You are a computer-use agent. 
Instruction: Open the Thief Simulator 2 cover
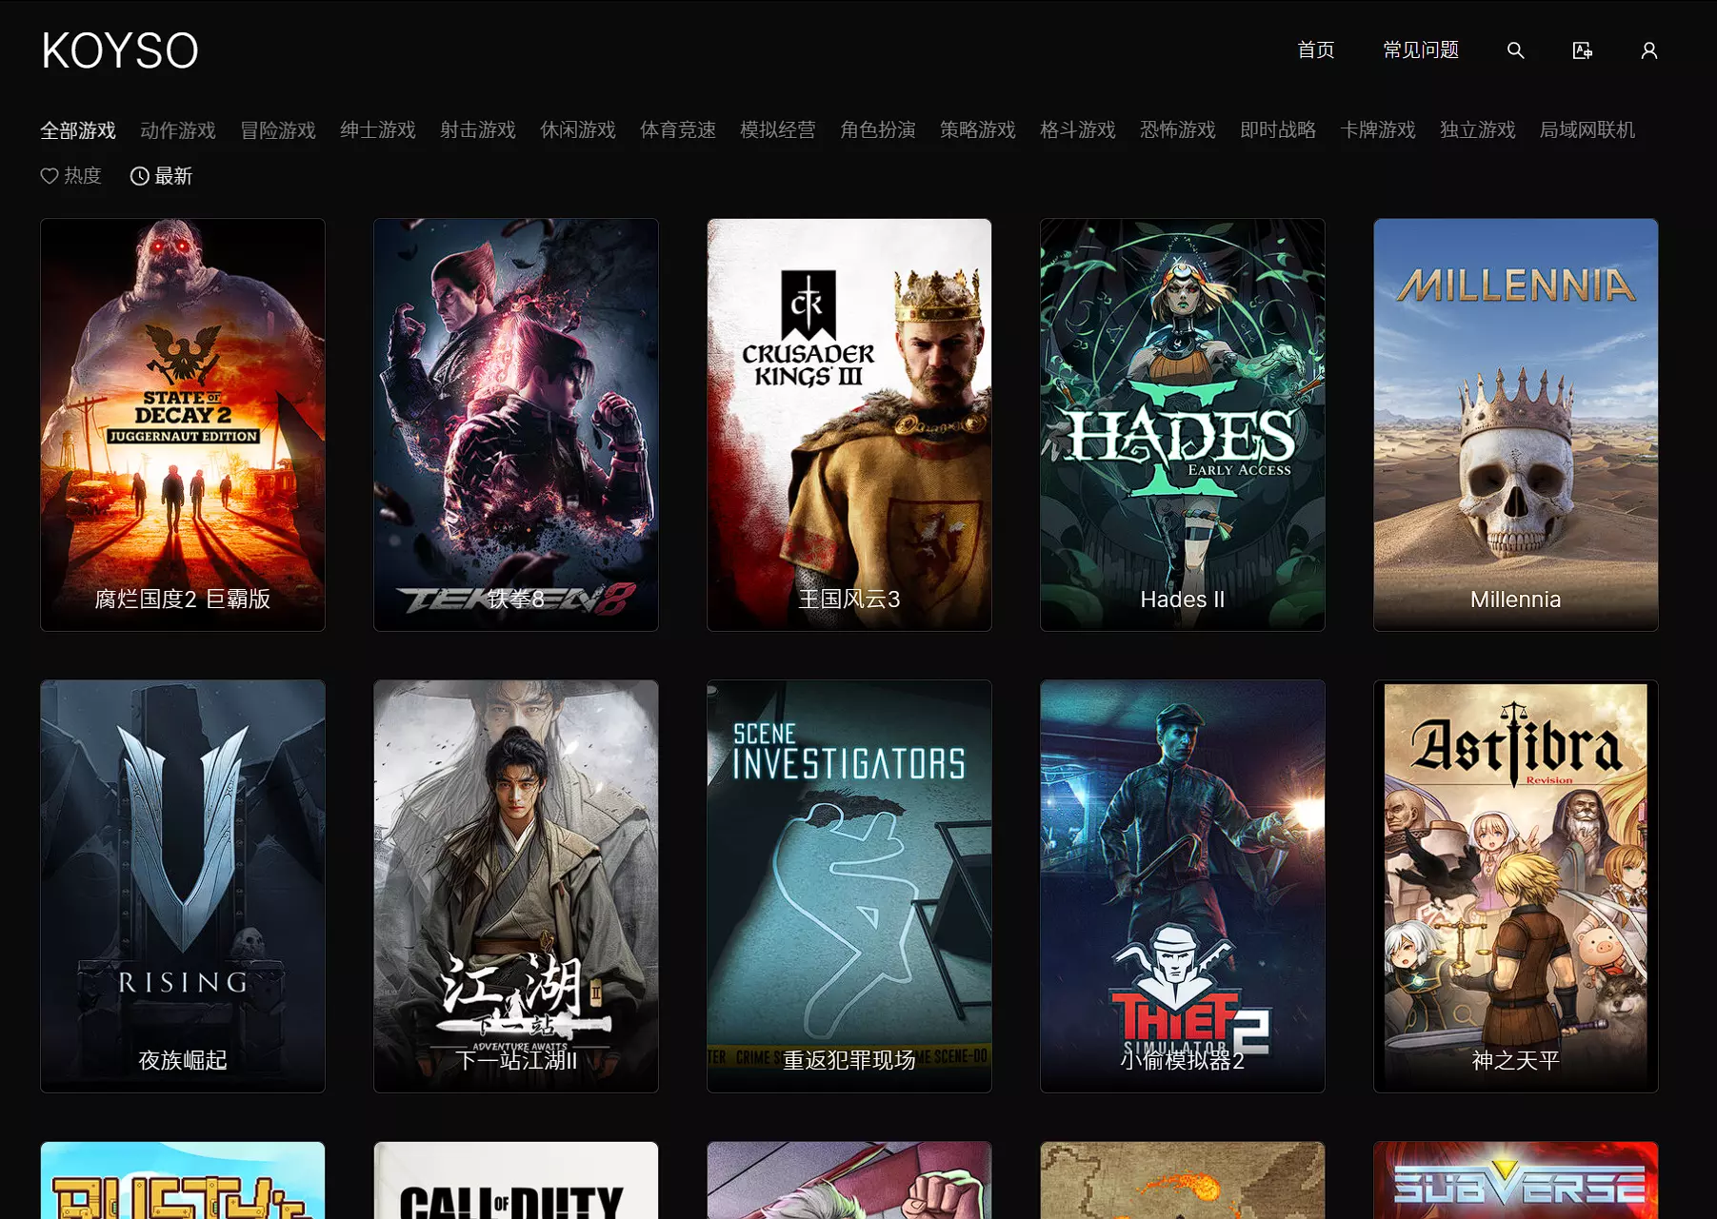tap(1183, 886)
